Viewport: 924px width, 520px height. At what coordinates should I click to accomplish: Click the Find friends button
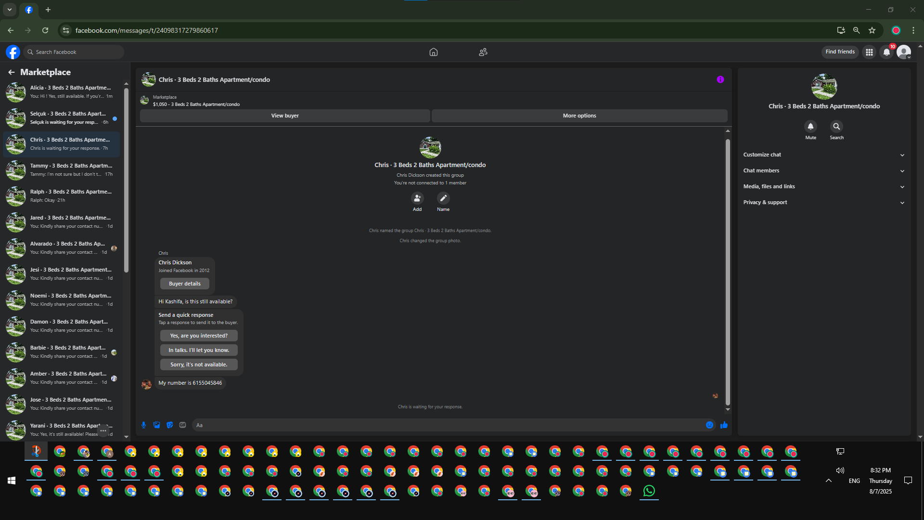(840, 52)
